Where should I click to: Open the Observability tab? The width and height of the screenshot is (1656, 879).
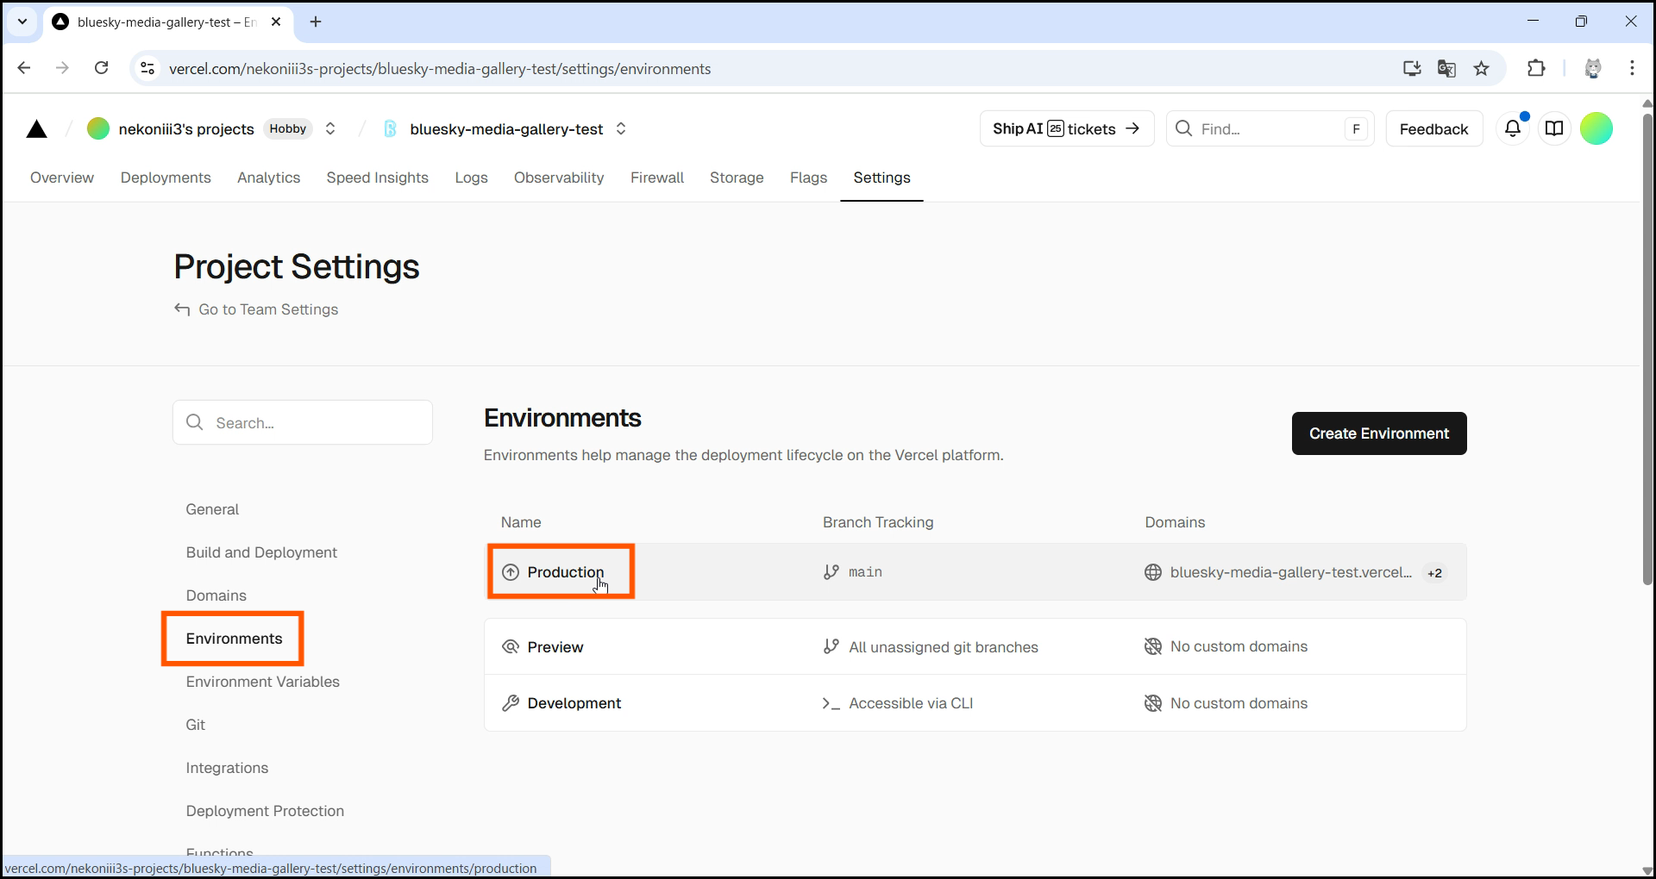(559, 178)
